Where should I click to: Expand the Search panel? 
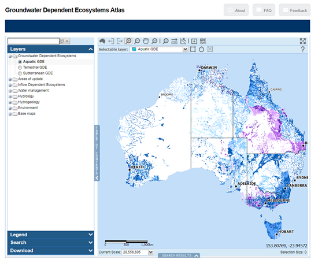[x=51, y=243]
